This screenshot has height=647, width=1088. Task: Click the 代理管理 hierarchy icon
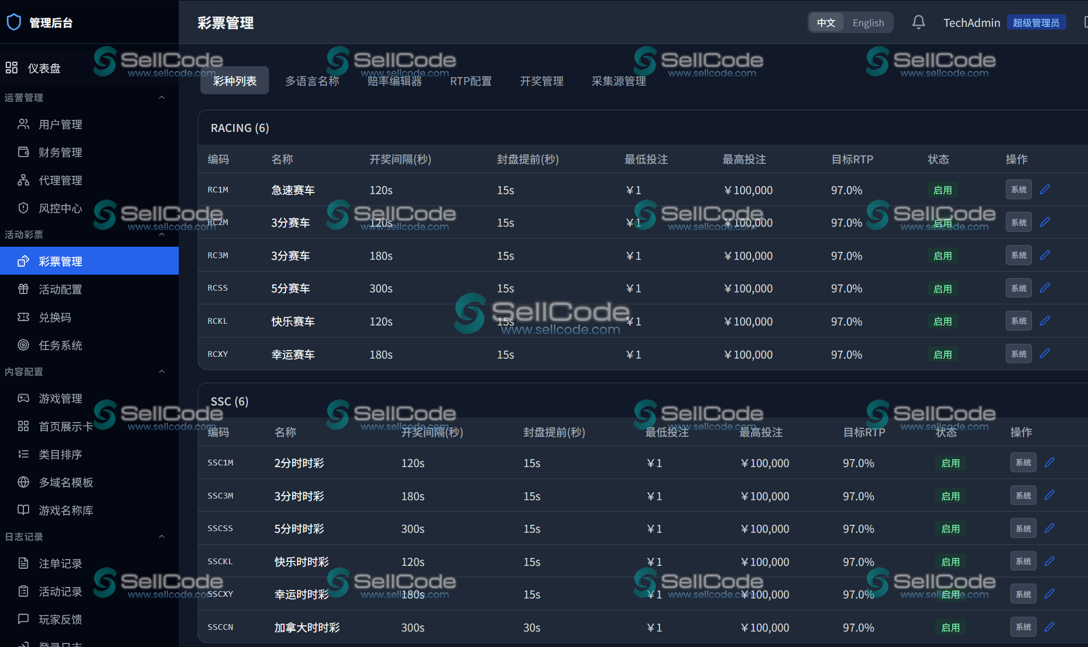coord(23,180)
